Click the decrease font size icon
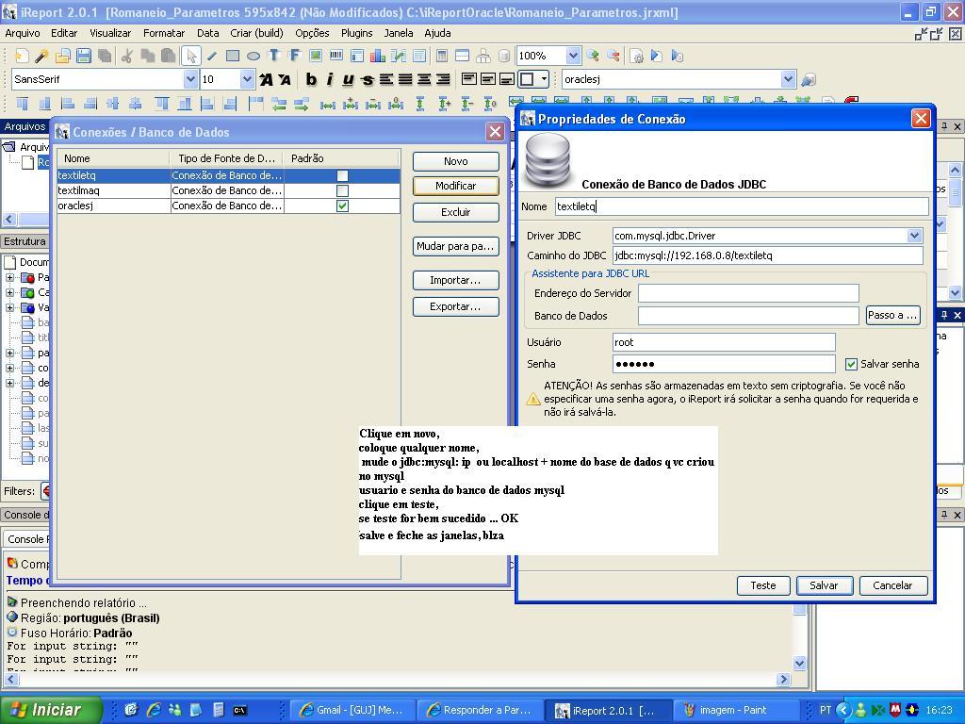The image size is (965, 724). pos(285,79)
